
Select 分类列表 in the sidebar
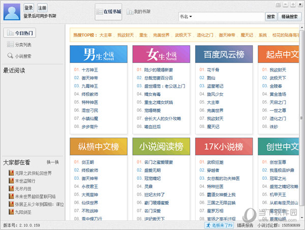point(19,45)
